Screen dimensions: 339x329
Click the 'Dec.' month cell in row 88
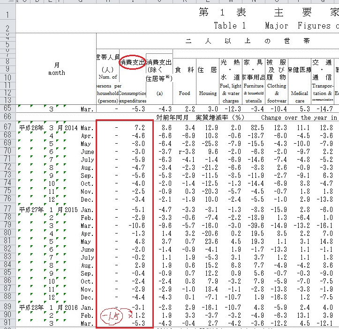click(x=87, y=297)
